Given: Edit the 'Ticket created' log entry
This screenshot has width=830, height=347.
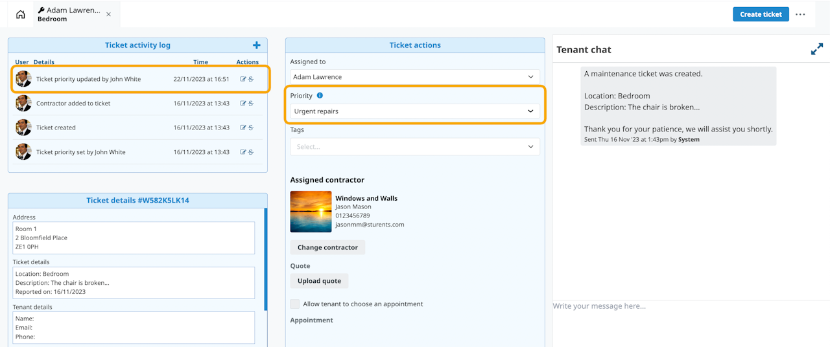Looking at the screenshot, I should click(243, 128).
